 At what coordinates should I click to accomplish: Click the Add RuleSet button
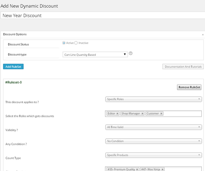pos(13,67)
